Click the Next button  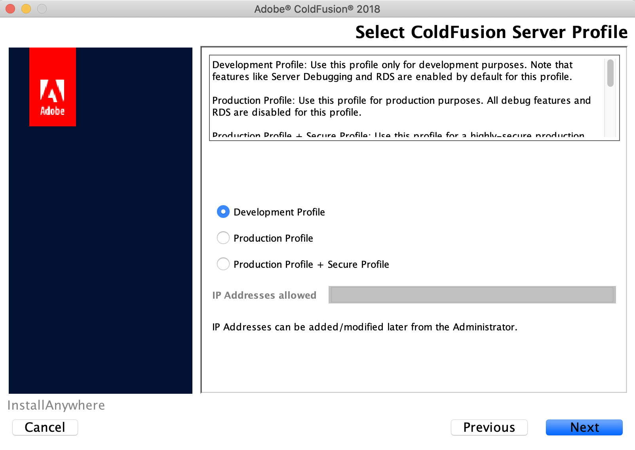(584, 427)
